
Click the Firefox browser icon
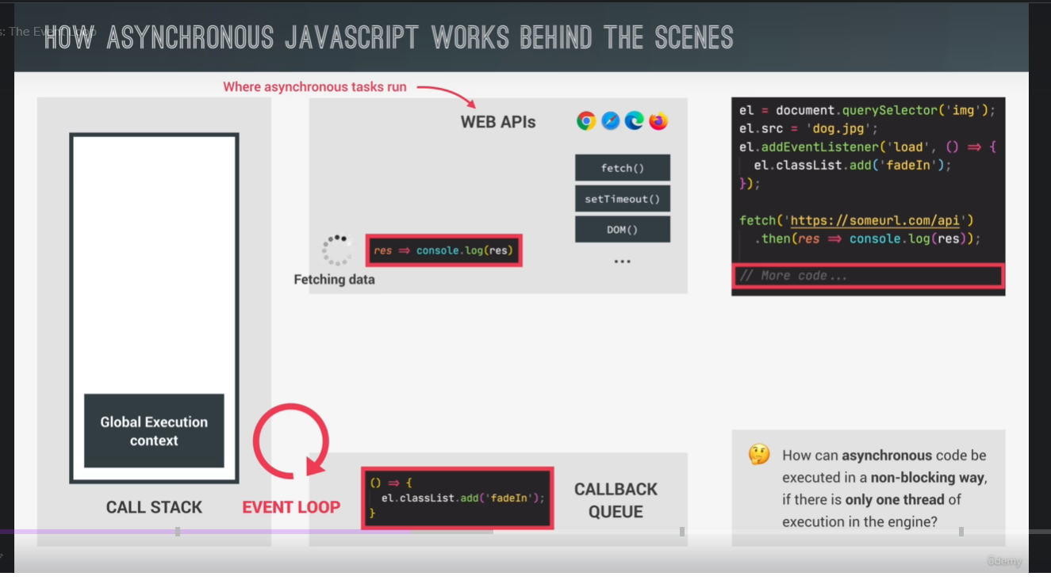(658, 120)
